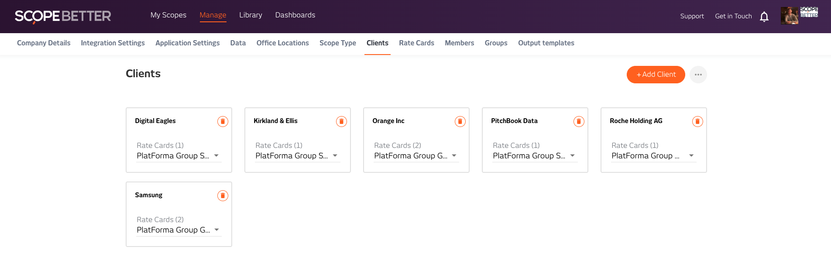Open Orange Inc rate card dropdown
This screenshot has width=831, height=257.
pos(416,156)
